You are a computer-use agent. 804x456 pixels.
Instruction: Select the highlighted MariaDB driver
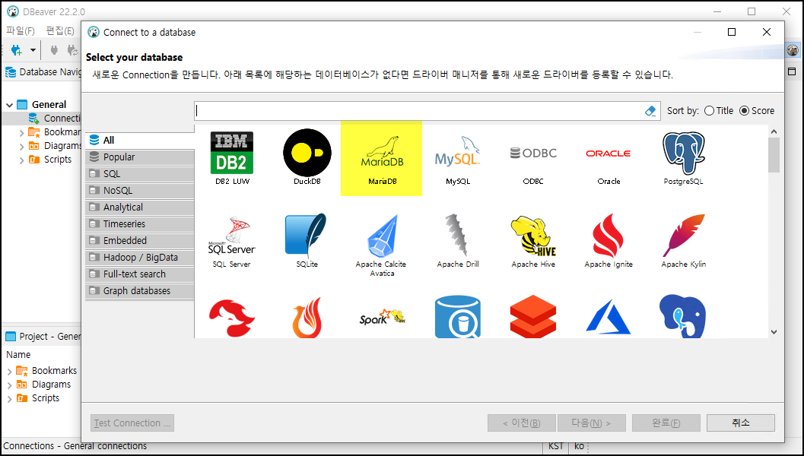(x=382, y=158)
